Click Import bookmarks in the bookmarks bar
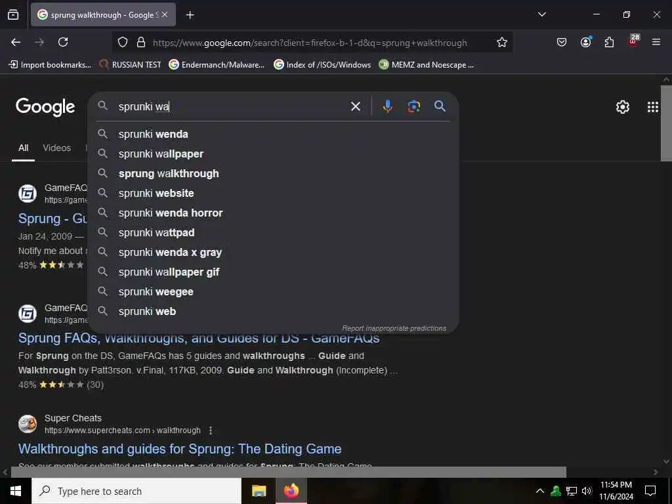The width and height of the screenshot is (672, 504). coord(50,65)
